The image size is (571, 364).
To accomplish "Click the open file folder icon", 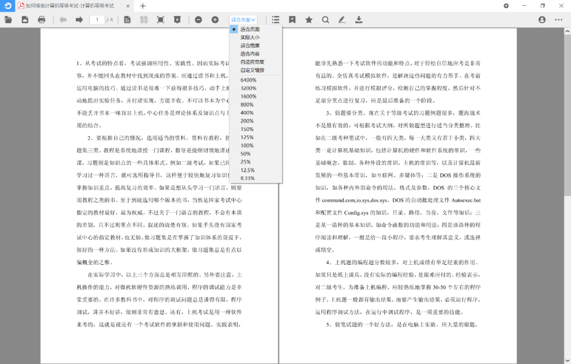I will (8, 20).
